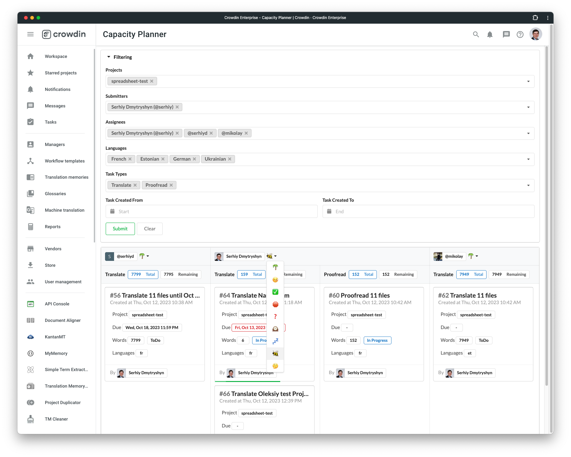The width and height of the screenshot is (571, 457).
Task: Remove Ukrainian language filter
Action: pos(230,159)
